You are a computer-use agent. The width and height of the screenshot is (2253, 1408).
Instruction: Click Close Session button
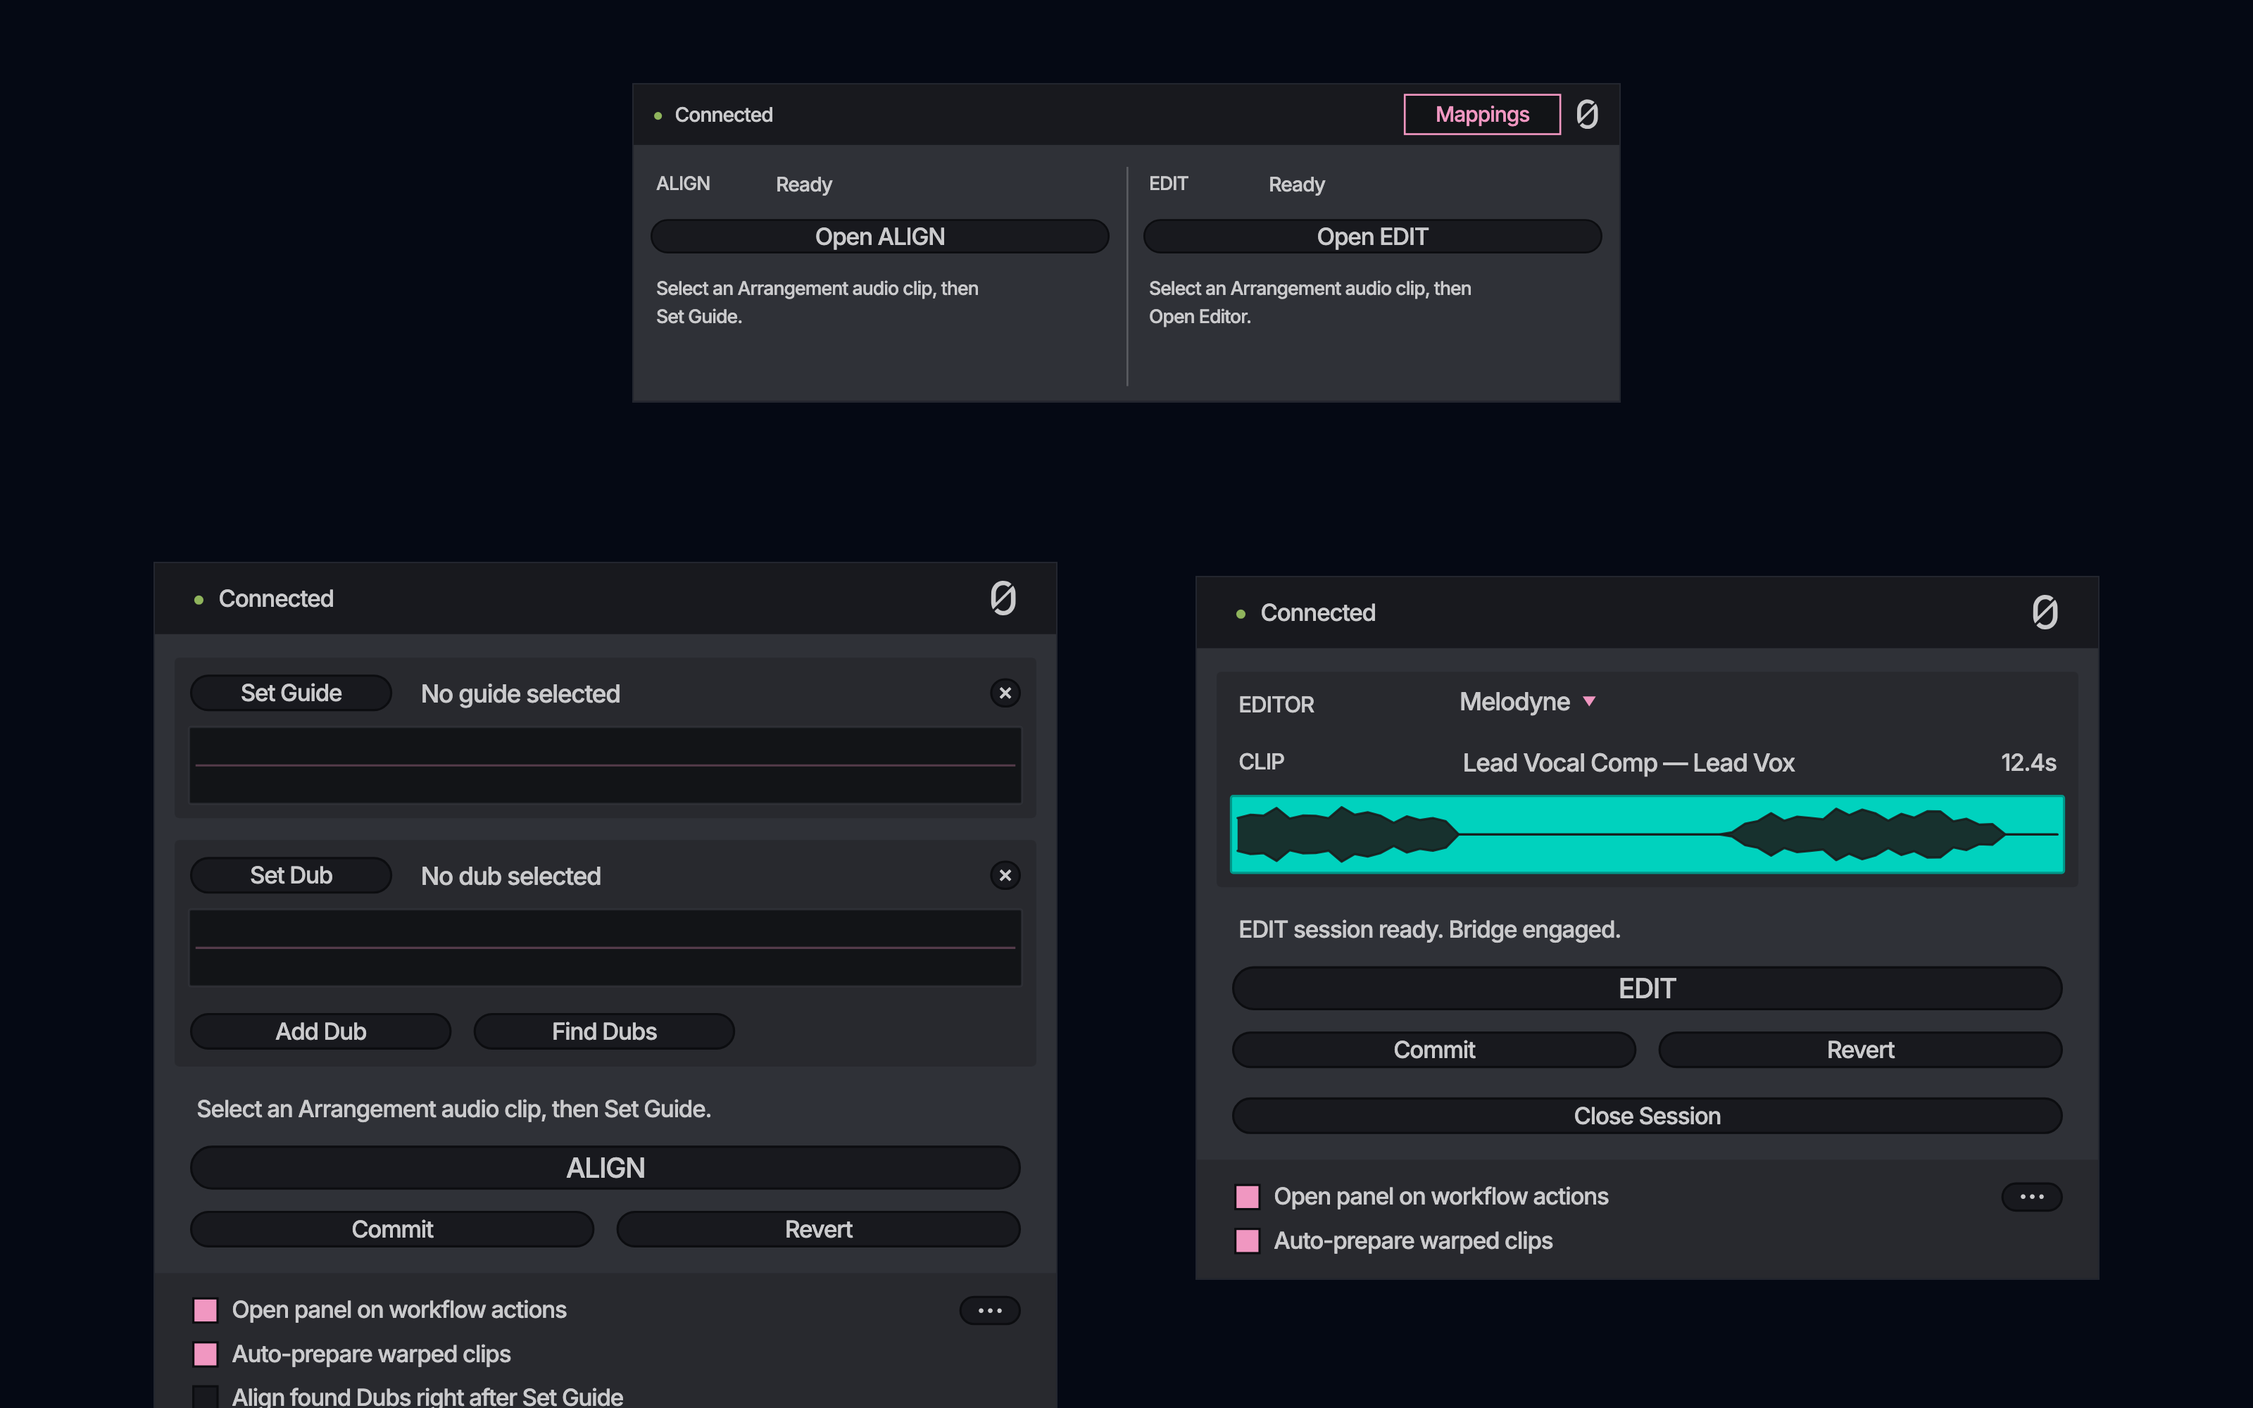click(1647, 1116)
